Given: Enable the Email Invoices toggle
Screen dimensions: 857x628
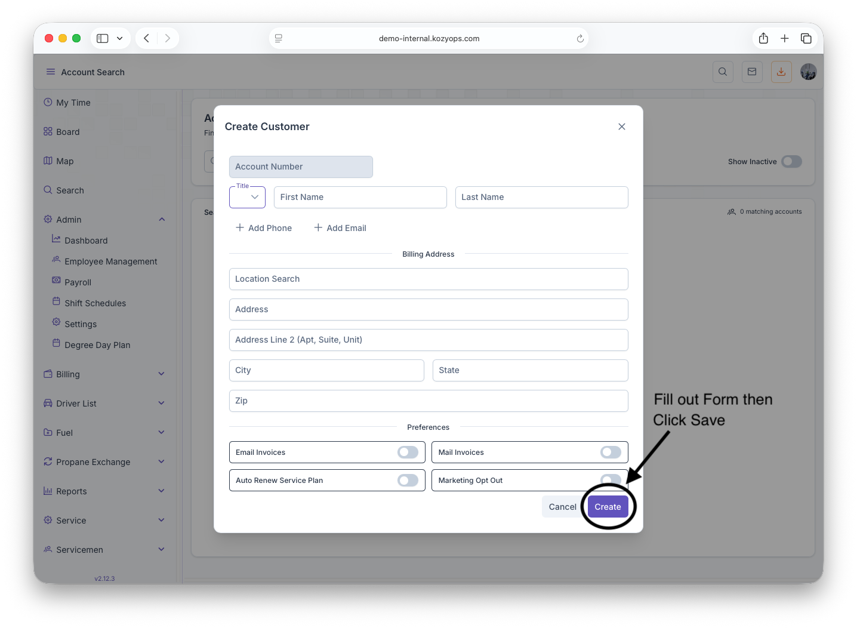Looking at the screenshot, I should (x=408, y=452).
